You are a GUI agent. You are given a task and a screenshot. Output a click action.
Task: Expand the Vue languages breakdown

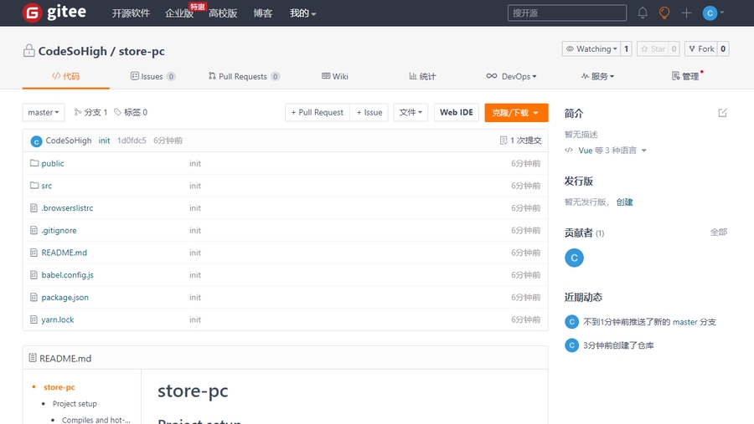point(606,151)
